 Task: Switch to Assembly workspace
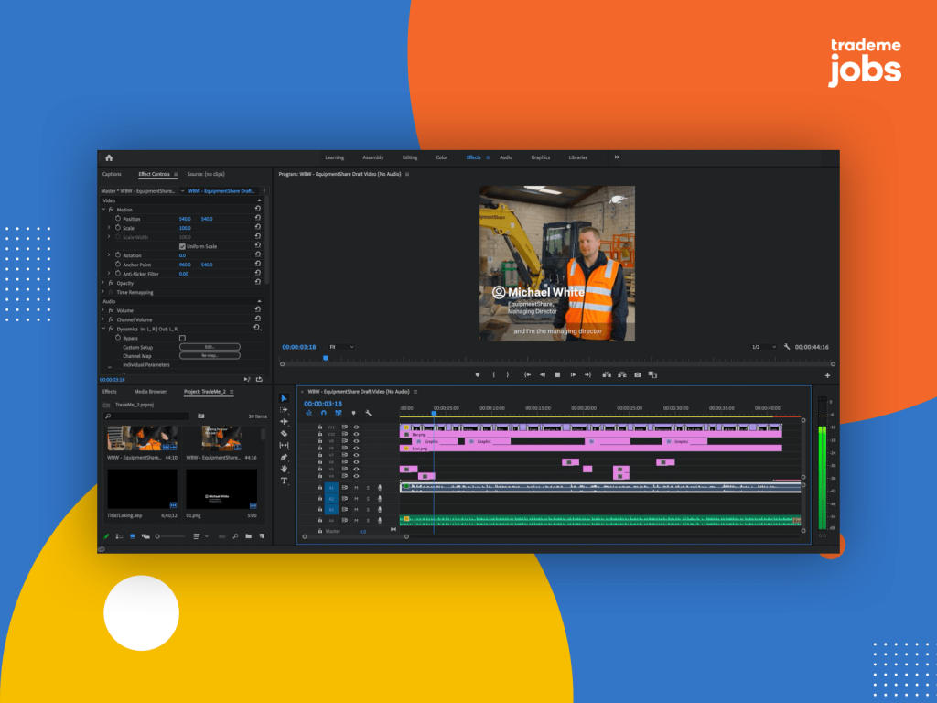[373, 157]
